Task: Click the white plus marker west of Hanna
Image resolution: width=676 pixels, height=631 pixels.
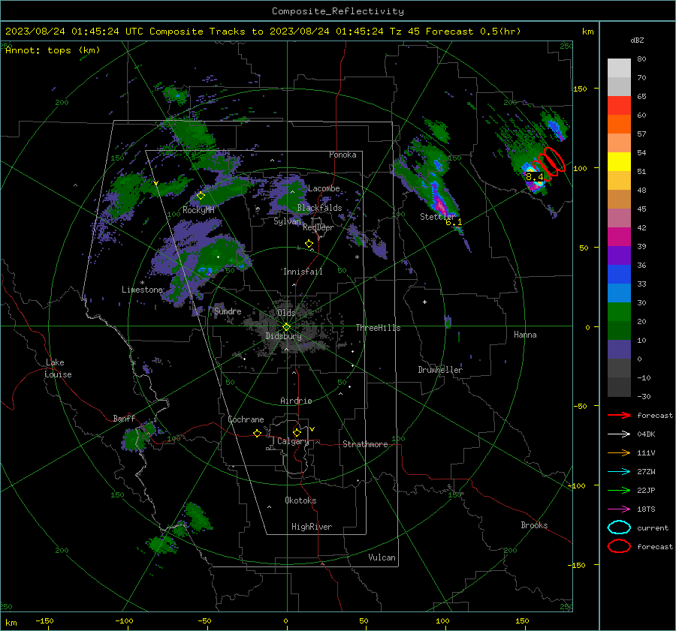Action: pyautogui.click(x=424, y=302)
